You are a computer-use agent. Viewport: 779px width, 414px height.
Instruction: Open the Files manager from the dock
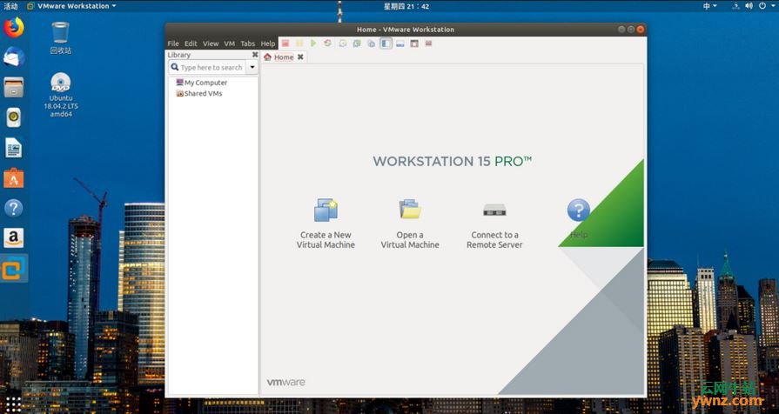point(14,87)
